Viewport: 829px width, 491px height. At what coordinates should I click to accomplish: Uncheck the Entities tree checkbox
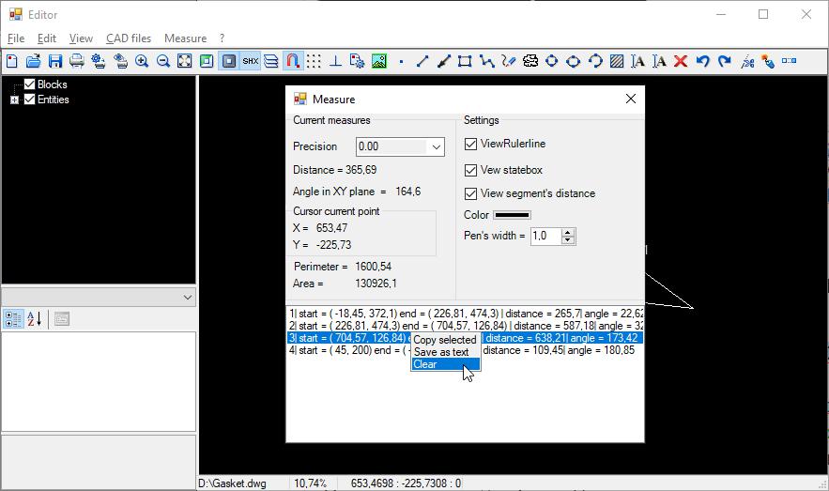[x=29, y=100]
